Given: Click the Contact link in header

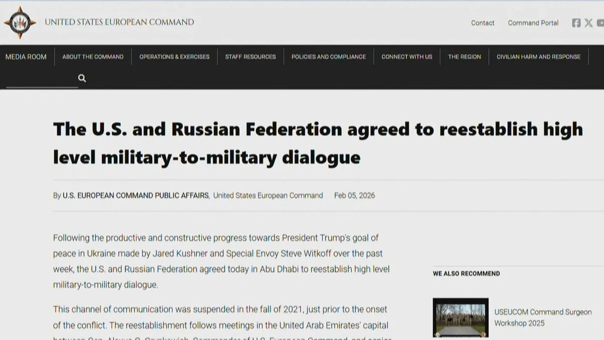Looking at the screenshot, I should click(482, 23).
